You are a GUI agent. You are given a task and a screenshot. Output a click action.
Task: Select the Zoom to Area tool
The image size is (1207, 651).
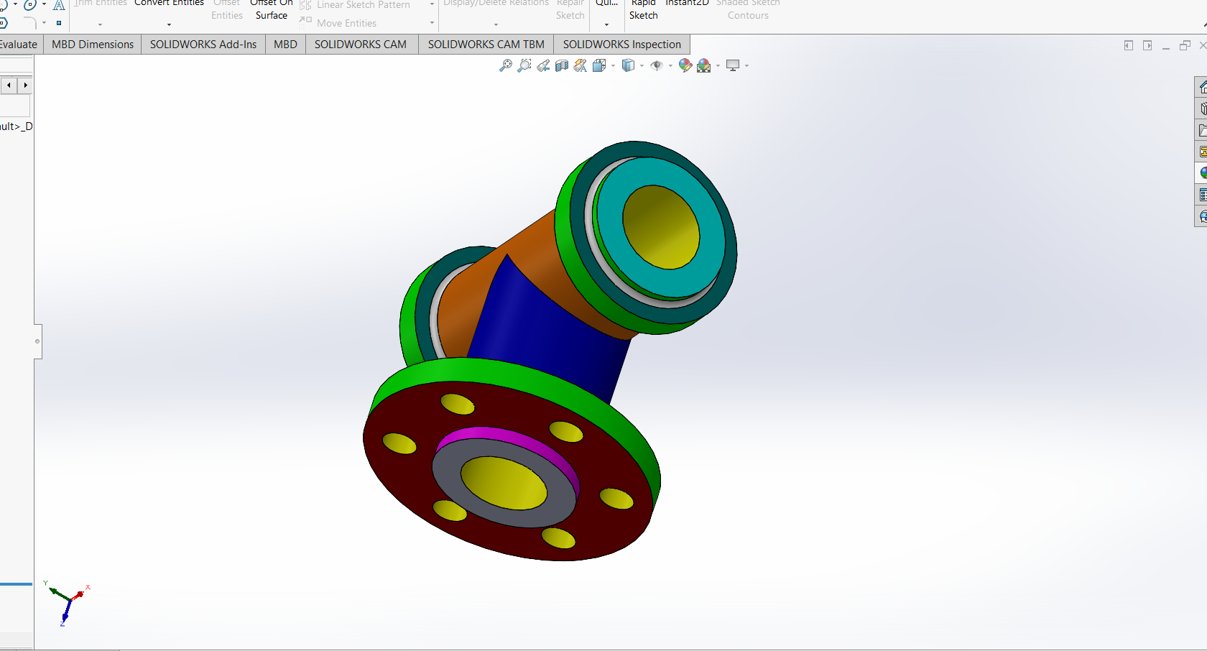coord(524,65)
